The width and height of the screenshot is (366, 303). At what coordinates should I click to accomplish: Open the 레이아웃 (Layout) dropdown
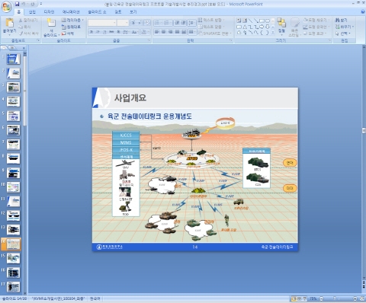72,20
